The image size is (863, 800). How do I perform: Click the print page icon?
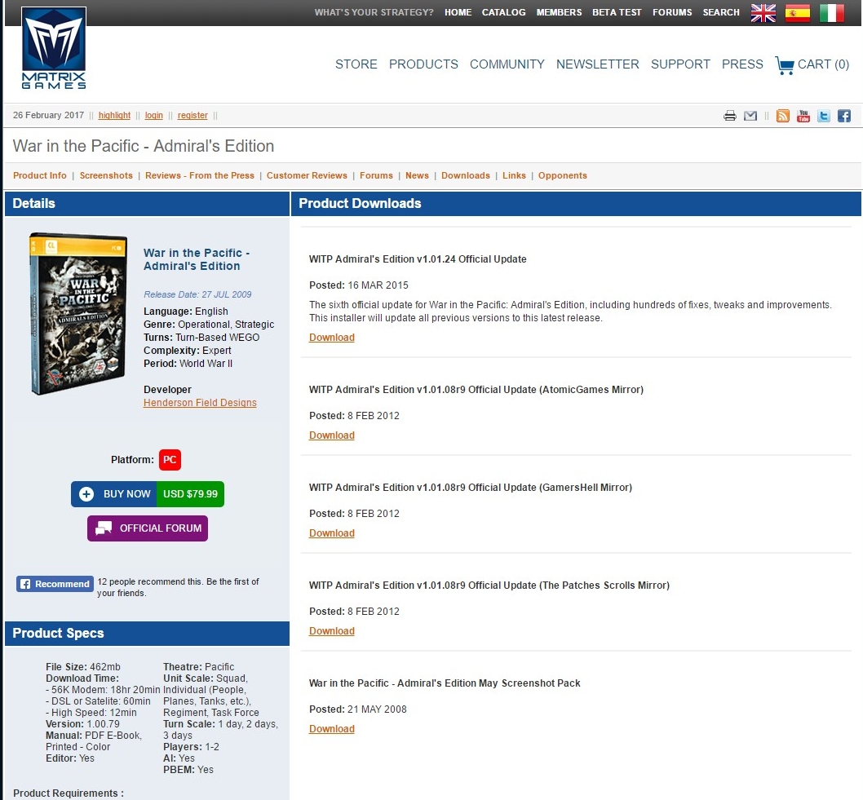point(730,116)
